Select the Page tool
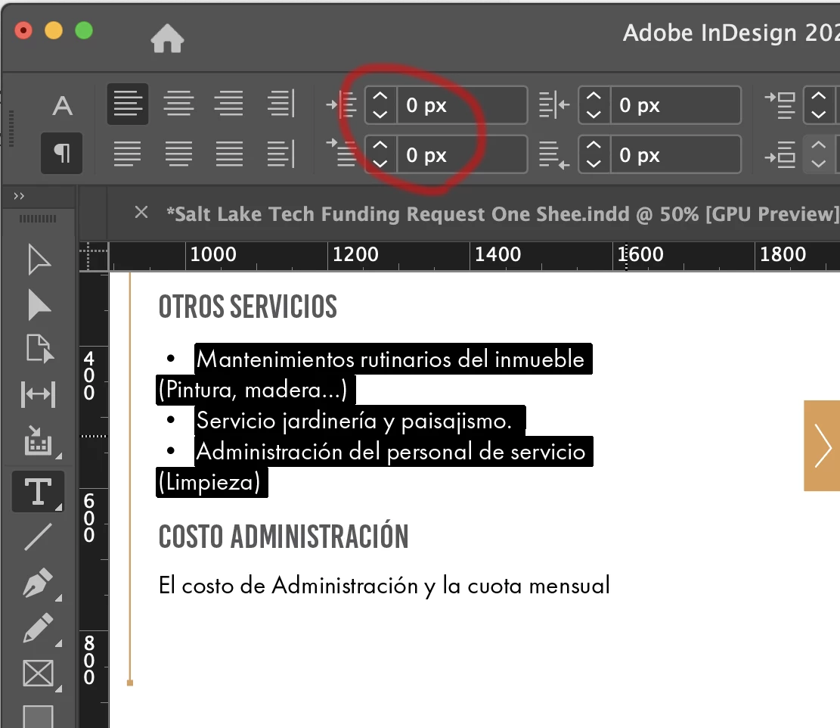The height and width of the screenshot is (728, 840). pyautogui.click(x=39, y=349)
